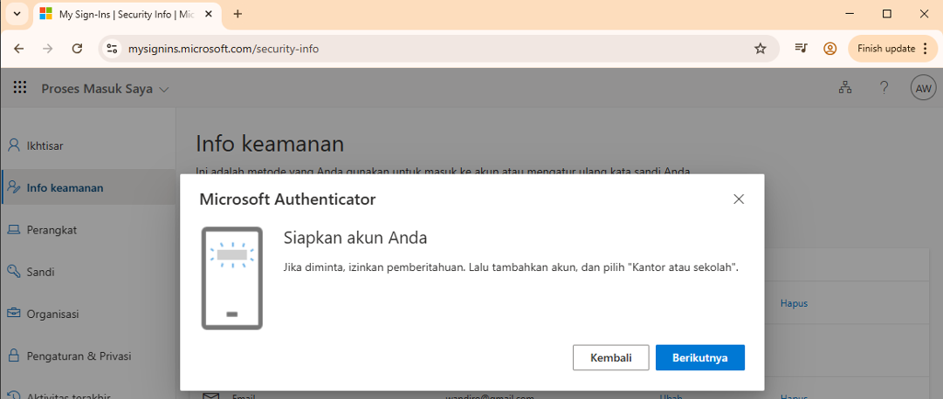Click the browser address bar
The image size is (943, 399).
437,49
